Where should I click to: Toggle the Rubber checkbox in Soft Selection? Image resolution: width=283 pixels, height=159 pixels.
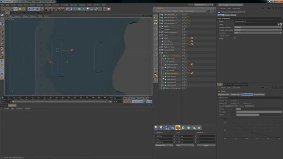click(x=238, y=103)
